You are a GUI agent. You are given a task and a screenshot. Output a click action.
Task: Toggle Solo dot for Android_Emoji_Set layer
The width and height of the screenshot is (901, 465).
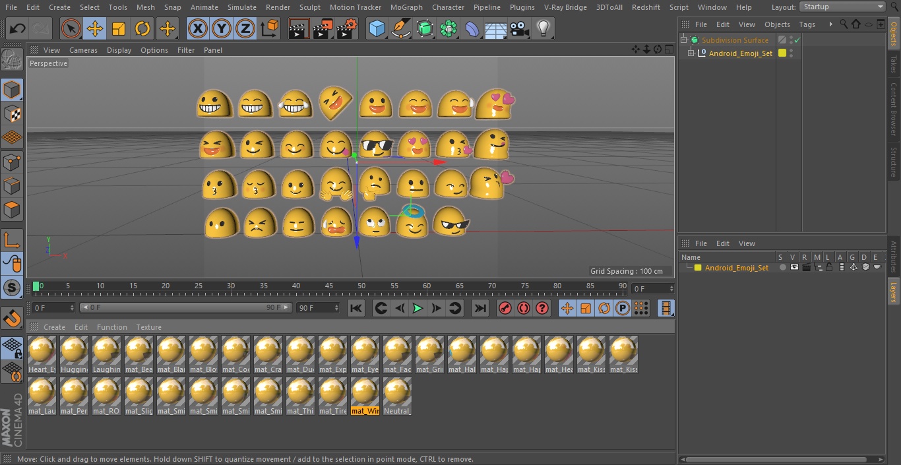(x=782, y=267)
